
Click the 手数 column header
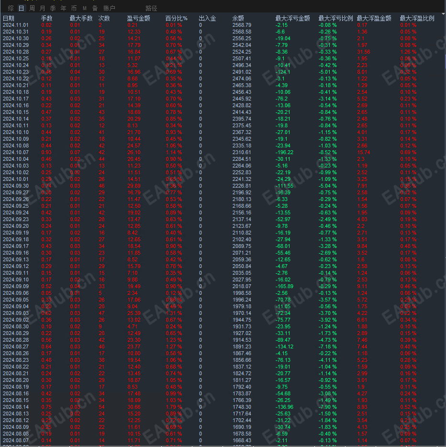click(47, 19)
